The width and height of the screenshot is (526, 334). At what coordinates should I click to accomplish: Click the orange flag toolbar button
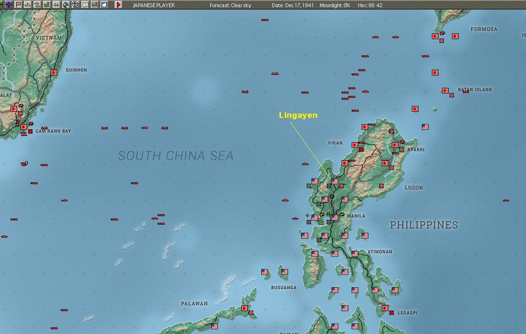(18, 5)
